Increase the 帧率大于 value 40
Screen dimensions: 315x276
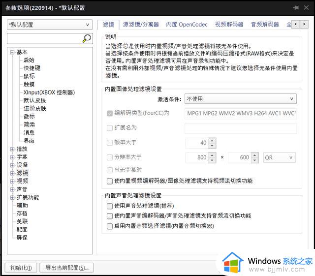212,140
